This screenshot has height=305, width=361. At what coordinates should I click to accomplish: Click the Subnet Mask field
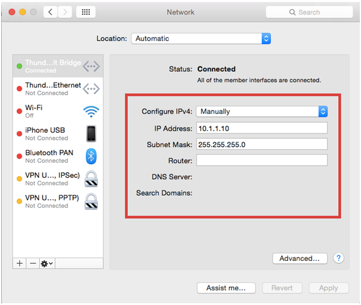pyautogui.click(x=261, y=145)
